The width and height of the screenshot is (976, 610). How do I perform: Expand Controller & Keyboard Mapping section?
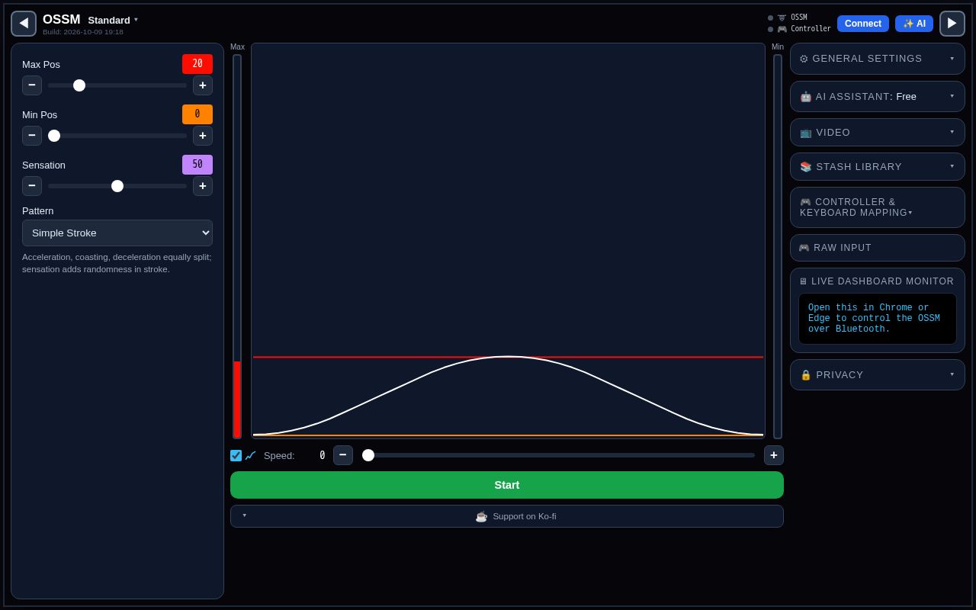coord(878,207)
